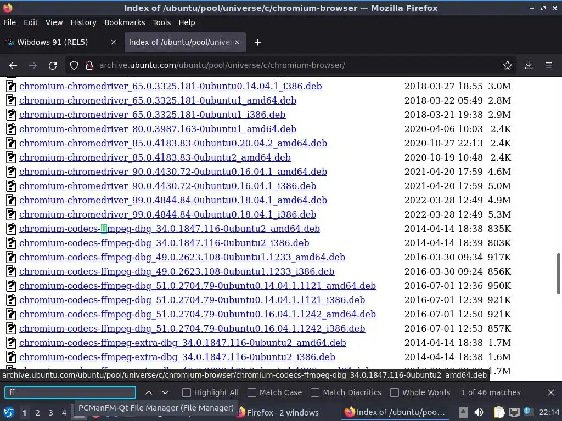562x421 pixels.
Task: Bookmark this page with the star
Action: point(507,66)
